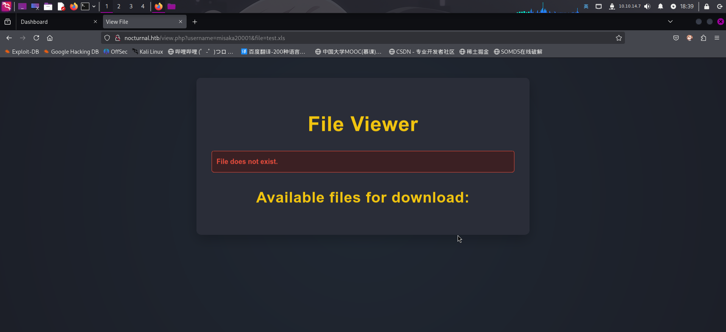Open the 百度翻译 bookmark
The width and height of the screenshot is (726, 332).
click(x=273, y=52)
